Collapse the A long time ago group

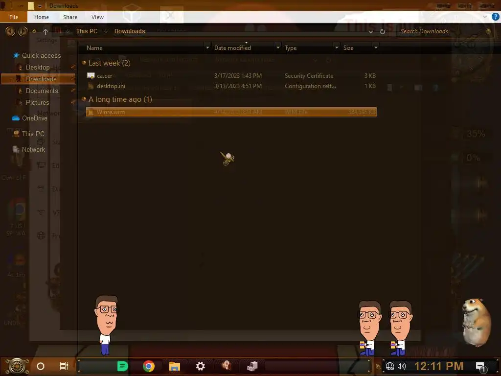(x=84, y=99)
